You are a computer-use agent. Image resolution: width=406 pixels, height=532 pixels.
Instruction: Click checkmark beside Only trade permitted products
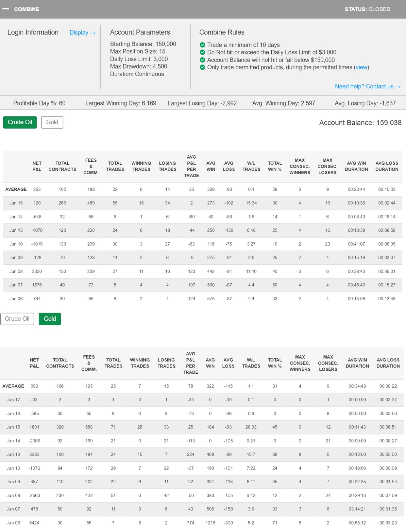click(202, 67)
